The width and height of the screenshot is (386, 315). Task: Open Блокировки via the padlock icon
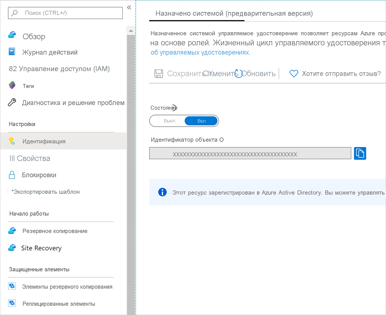click(12, 175)
